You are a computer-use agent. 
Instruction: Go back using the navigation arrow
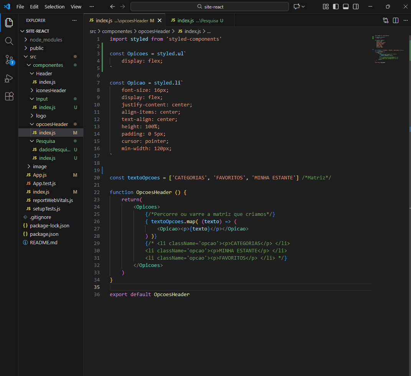point(112,7)
